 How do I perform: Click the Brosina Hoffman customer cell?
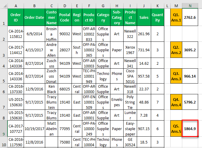click(51, 34)
